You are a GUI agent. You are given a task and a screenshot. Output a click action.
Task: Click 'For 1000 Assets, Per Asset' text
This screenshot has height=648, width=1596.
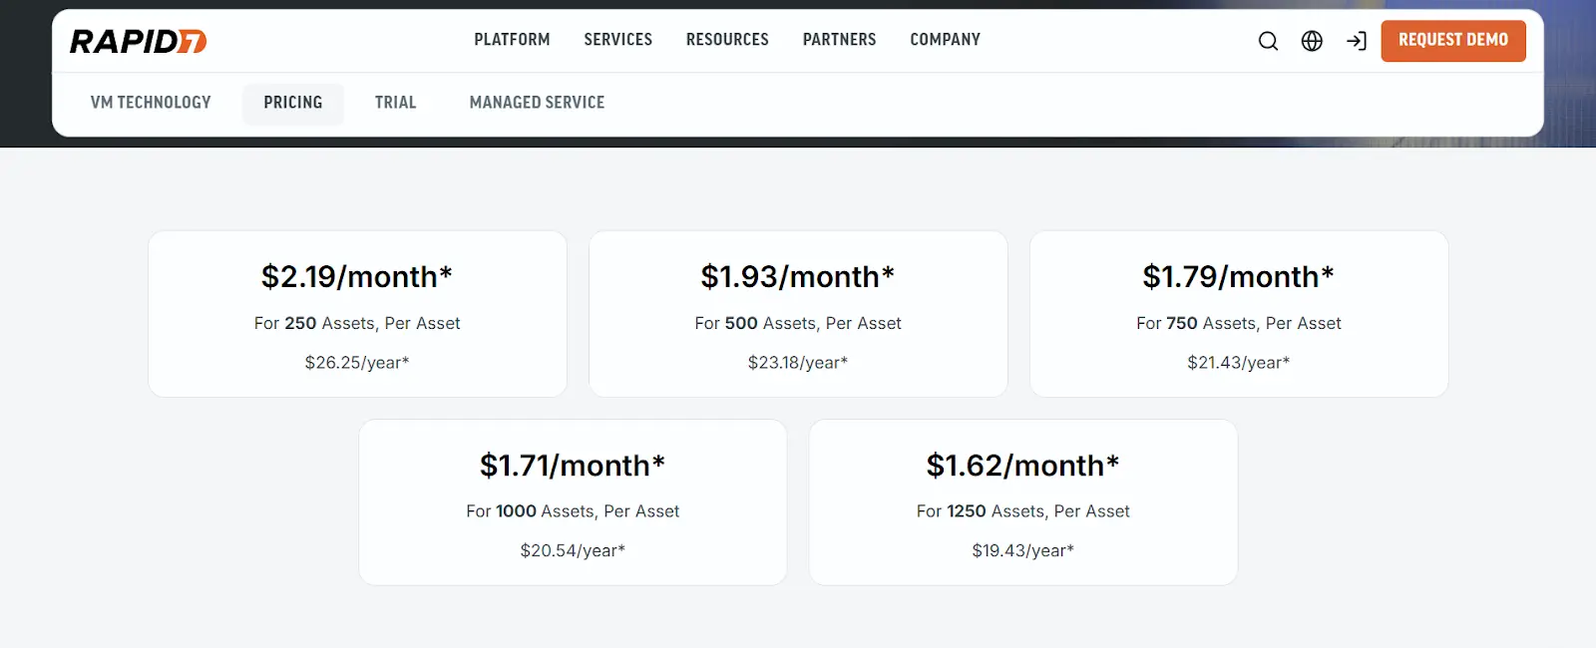click(x=573, y=511)
